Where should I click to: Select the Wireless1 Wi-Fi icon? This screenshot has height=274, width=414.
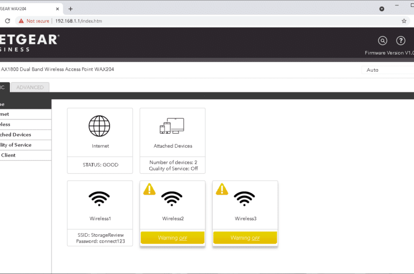(99, 199)
